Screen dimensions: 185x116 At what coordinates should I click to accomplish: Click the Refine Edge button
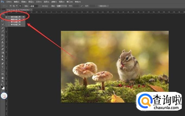coord(103,6)
